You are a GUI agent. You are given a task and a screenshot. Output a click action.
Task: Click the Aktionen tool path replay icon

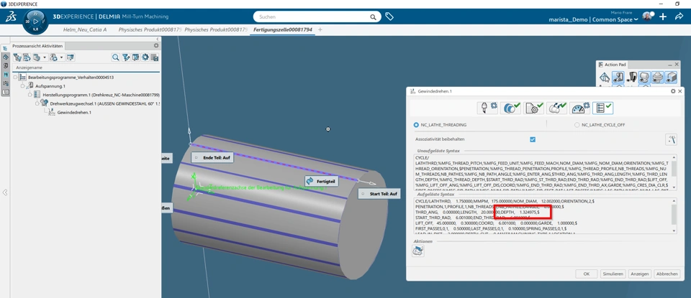pos(417,251)
